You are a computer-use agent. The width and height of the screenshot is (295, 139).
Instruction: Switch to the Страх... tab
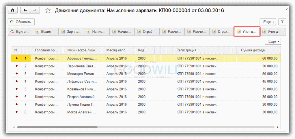click(221, 32)
